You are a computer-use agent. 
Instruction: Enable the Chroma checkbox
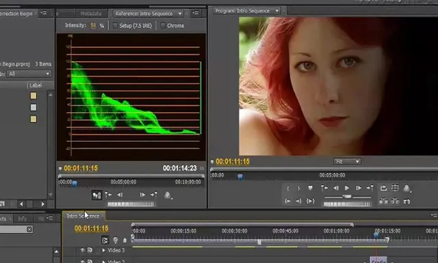click(163, 26)
